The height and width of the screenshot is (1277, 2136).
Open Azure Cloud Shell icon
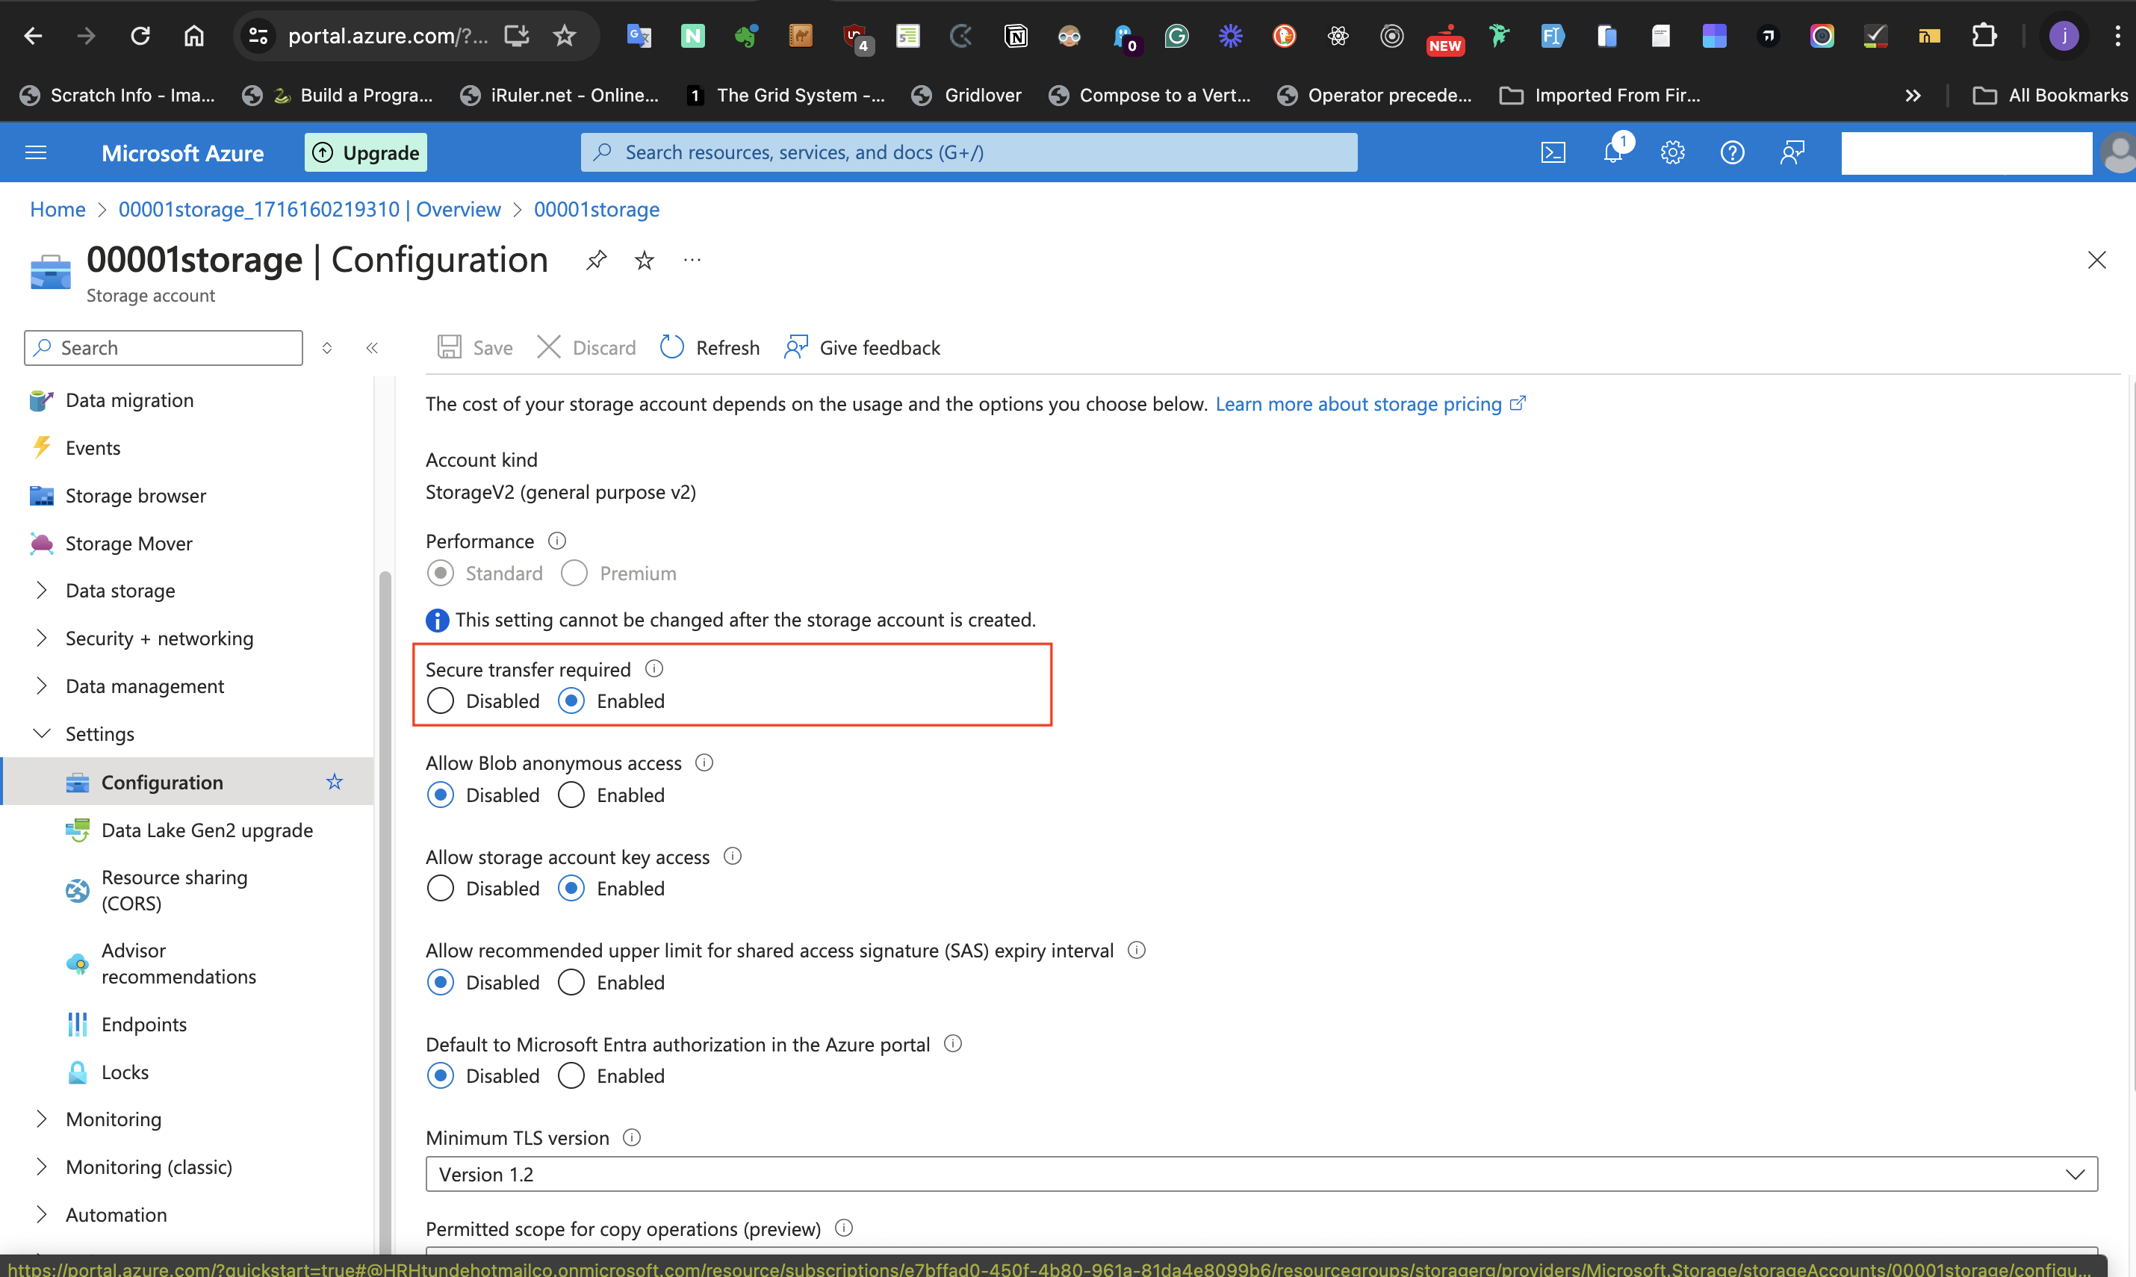[x=1553, y=152]
